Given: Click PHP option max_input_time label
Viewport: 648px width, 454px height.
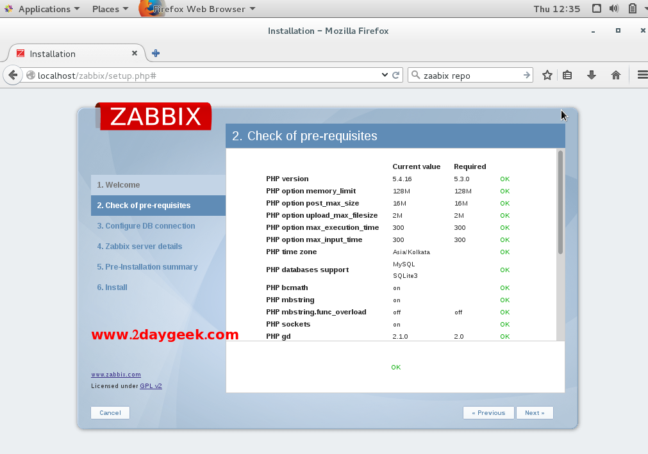Looking at the screenshot, I should pos(314,239).
